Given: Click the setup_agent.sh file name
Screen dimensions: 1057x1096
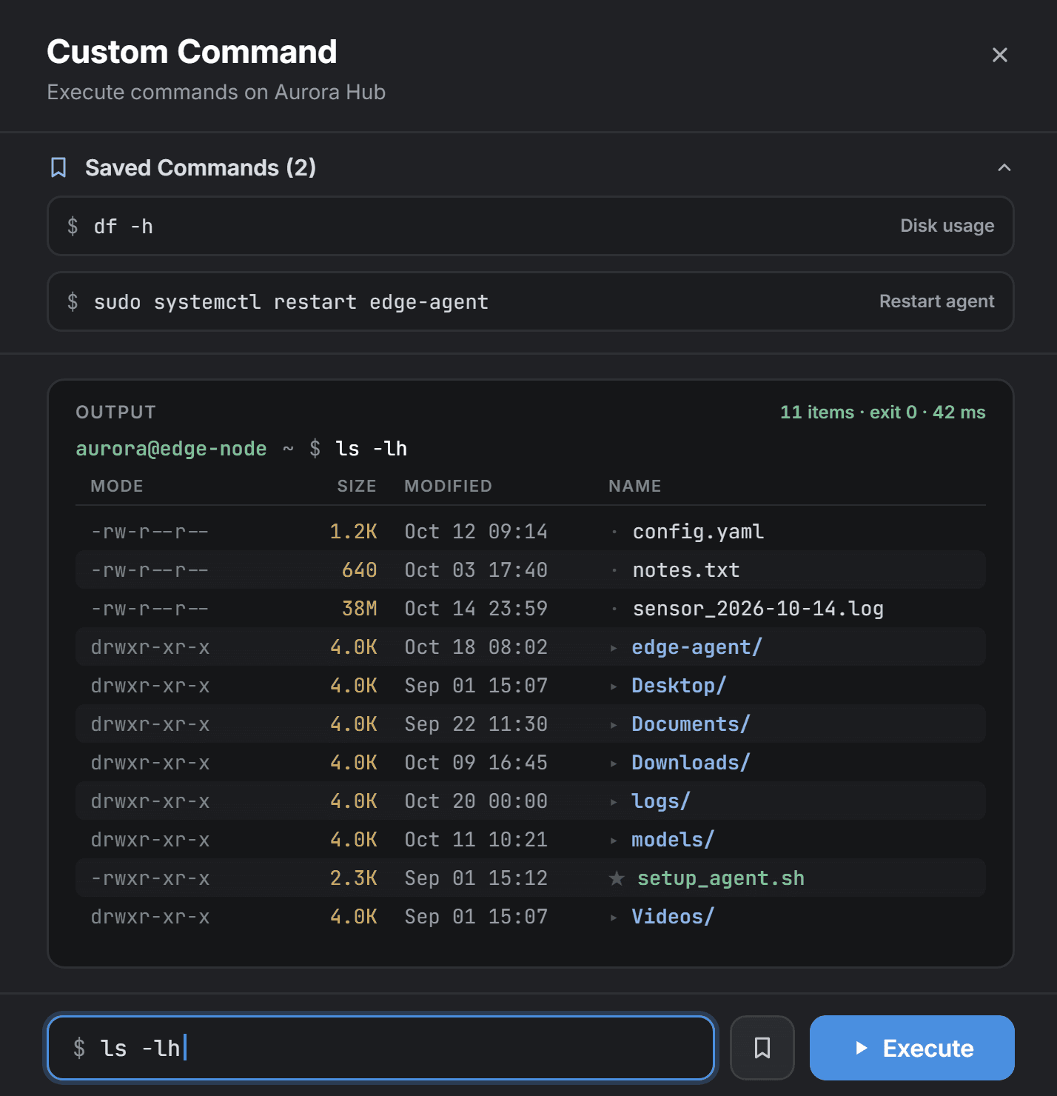Looking at the screenshot, I should click(721, 878).
